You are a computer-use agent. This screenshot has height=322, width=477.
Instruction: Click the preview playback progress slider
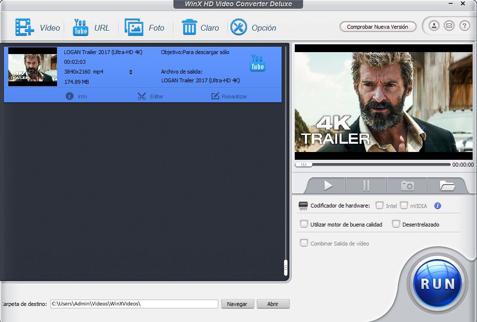click(373, 165)
